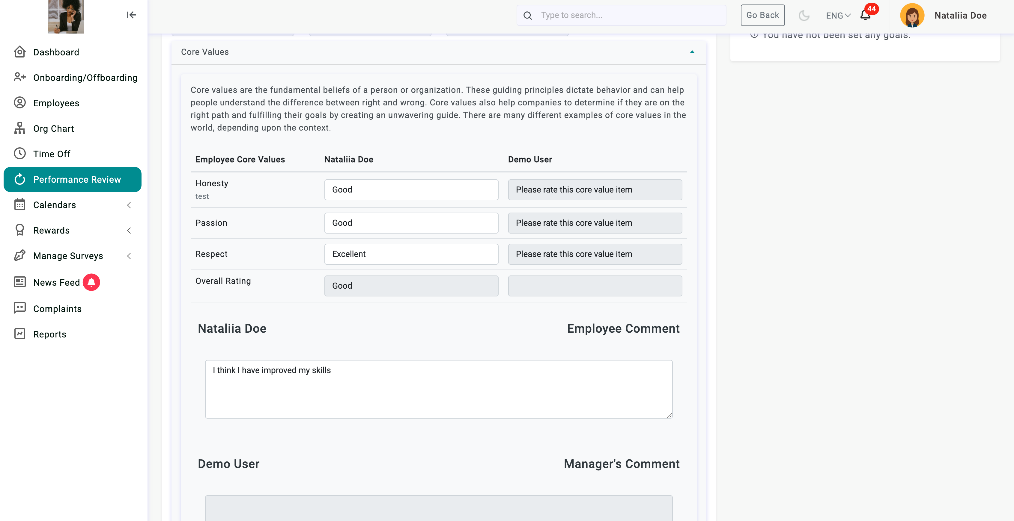Click the Reports chart icon
Viewport: 1014px width, 521px height.
tap(20, 334)
